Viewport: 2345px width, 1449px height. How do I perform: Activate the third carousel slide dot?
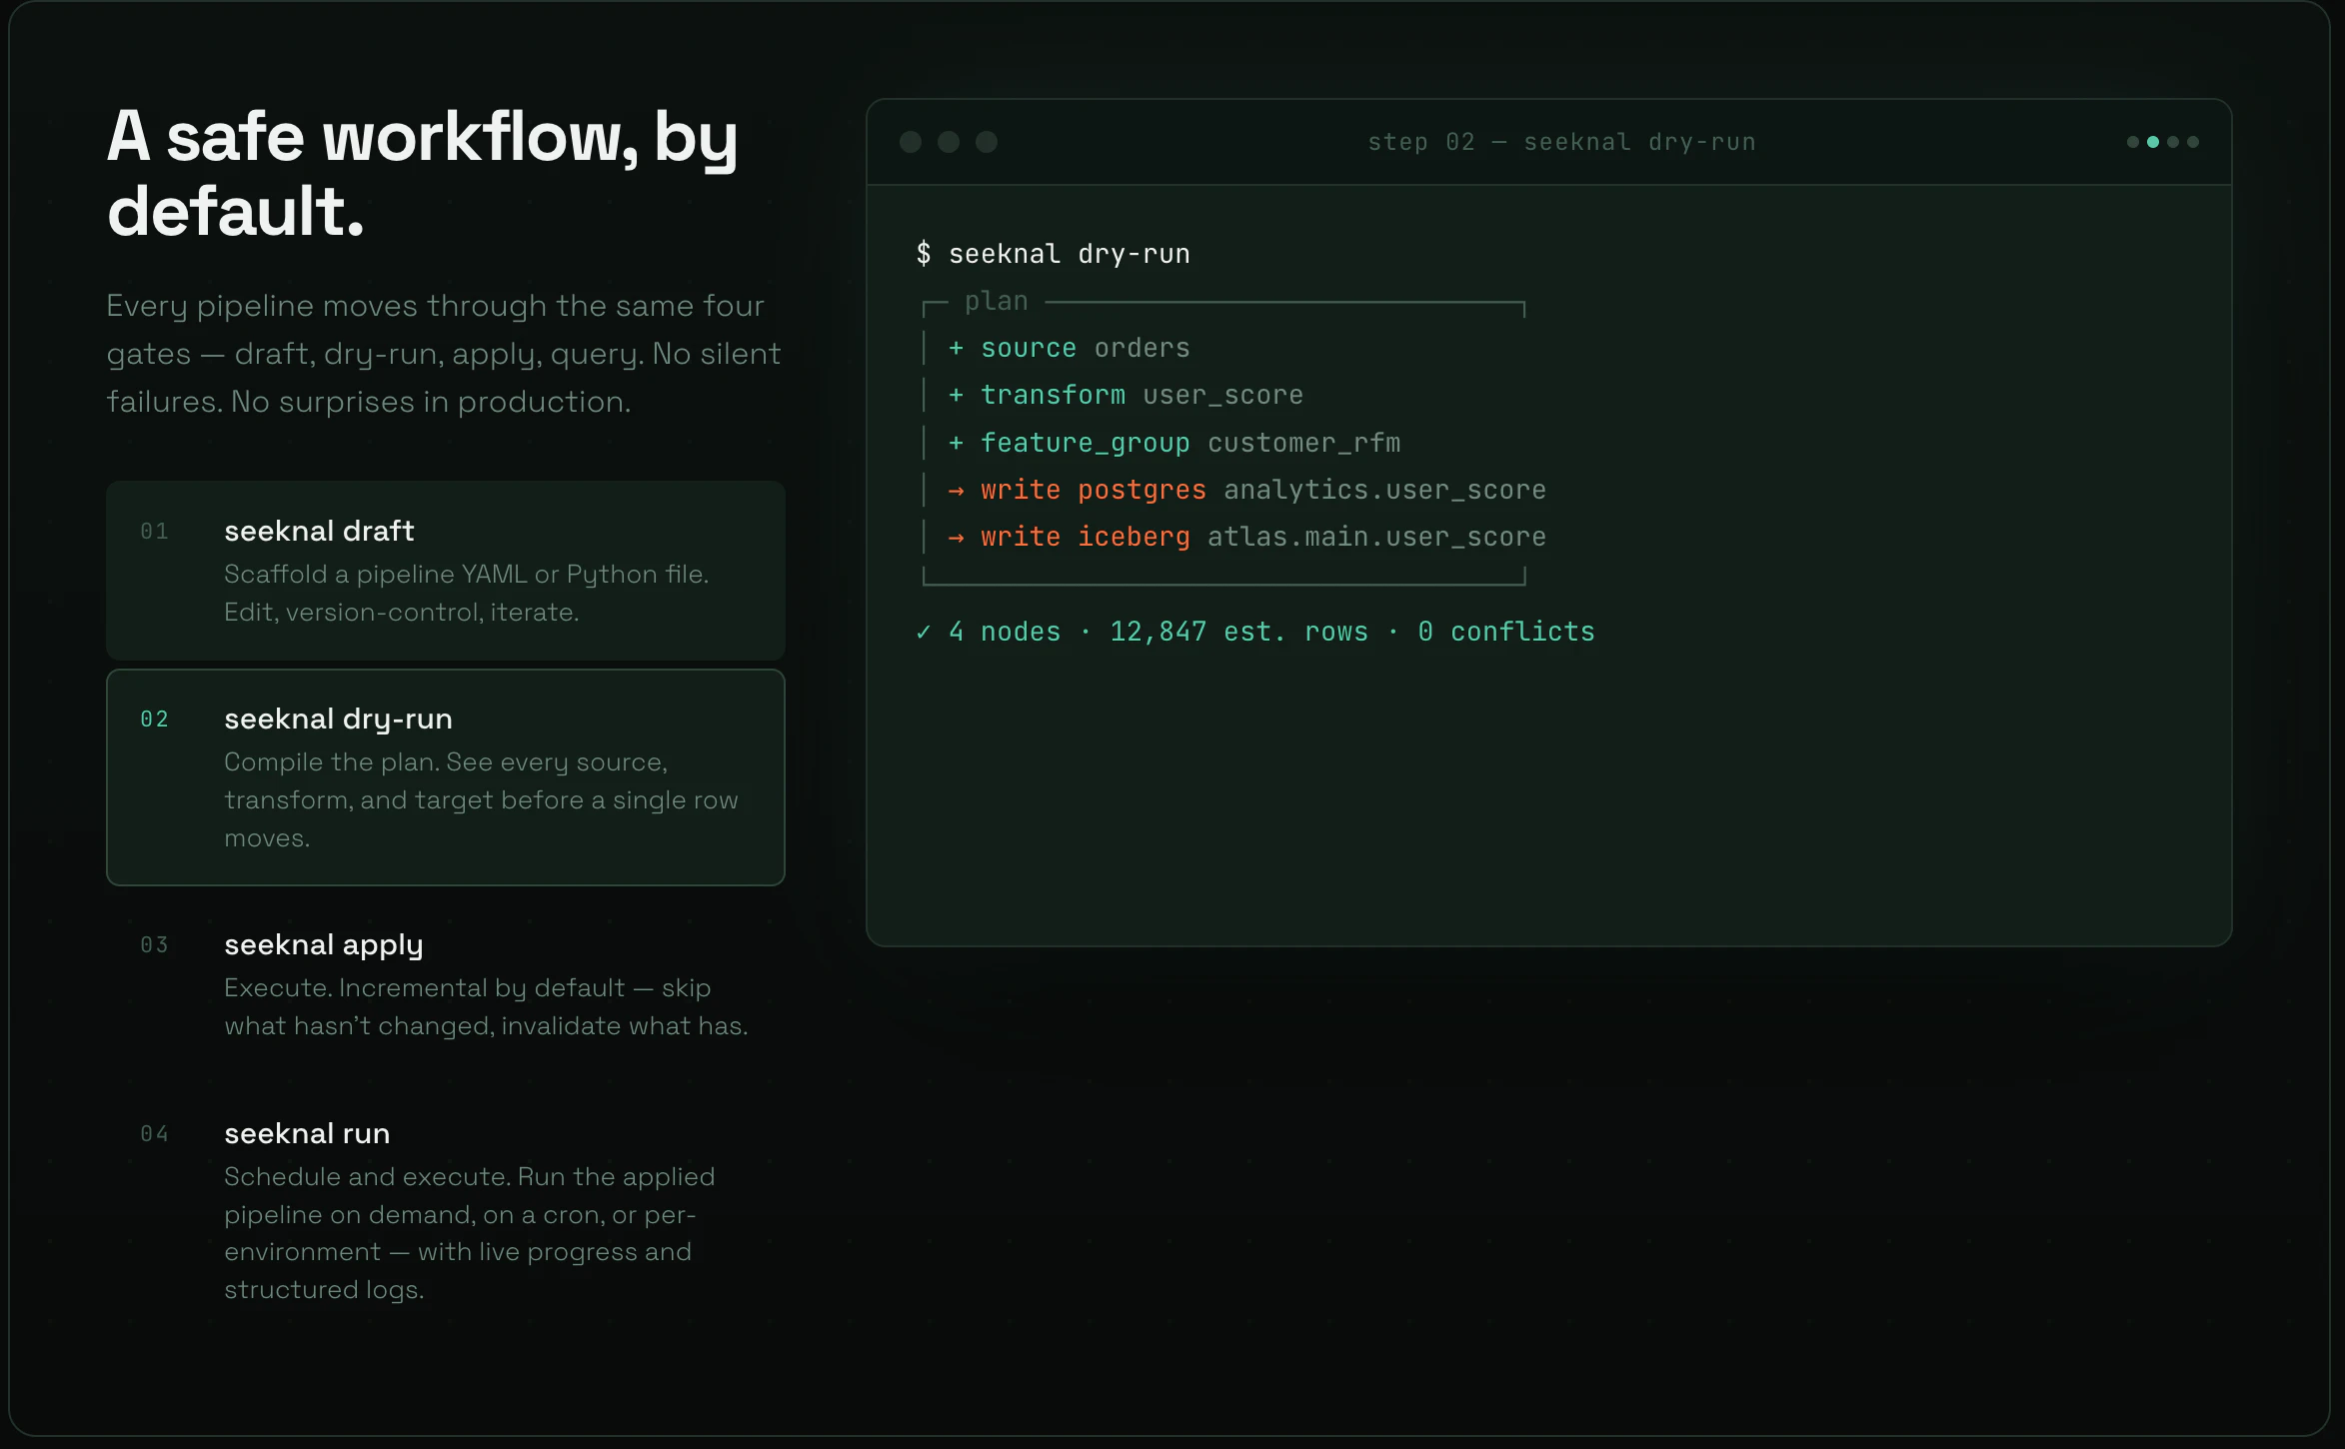pos(2173,142)
